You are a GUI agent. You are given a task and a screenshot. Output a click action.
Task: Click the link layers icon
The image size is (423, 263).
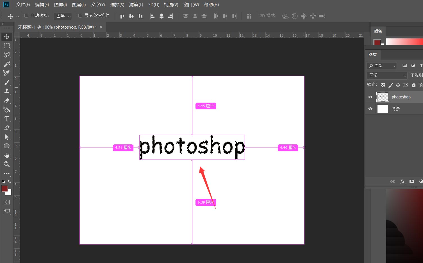pyautogui.click(x=393, y=181)
